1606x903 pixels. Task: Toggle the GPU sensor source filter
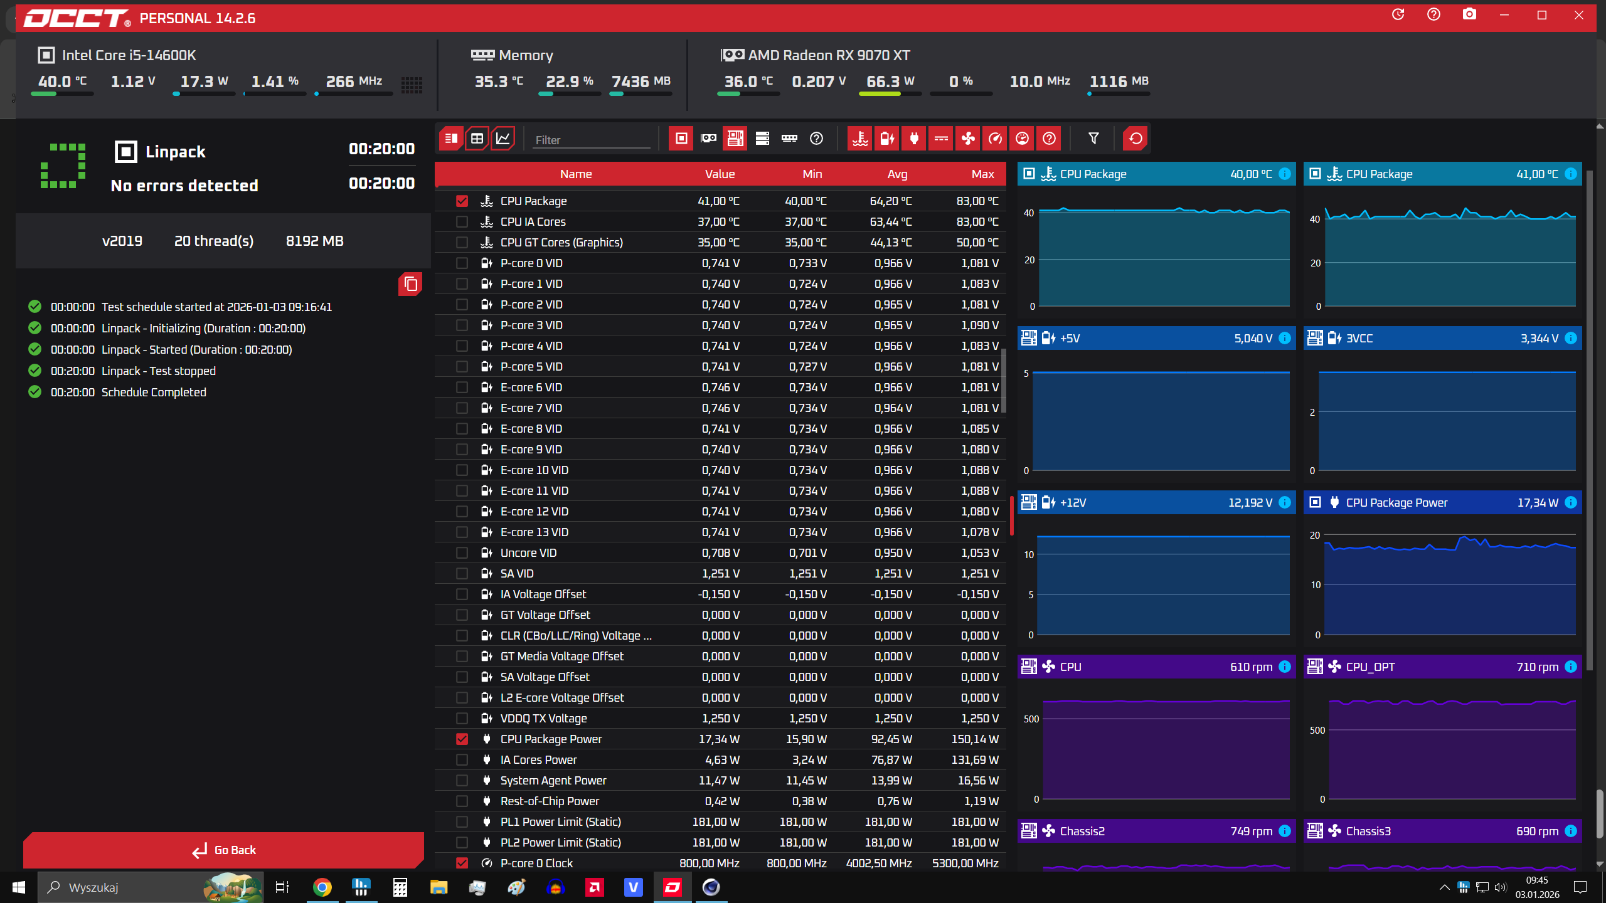708,139
